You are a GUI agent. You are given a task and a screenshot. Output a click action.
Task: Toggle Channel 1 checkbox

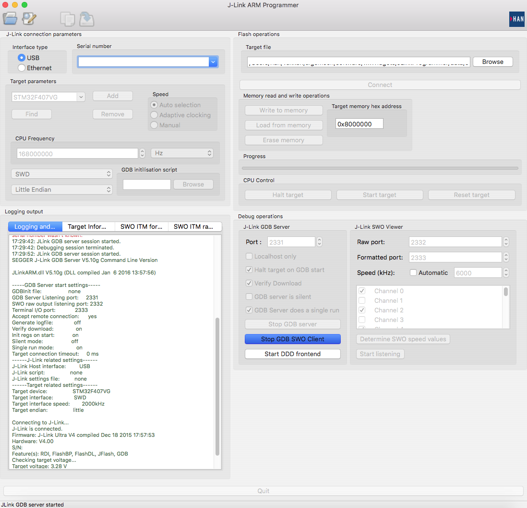(362, 300)
